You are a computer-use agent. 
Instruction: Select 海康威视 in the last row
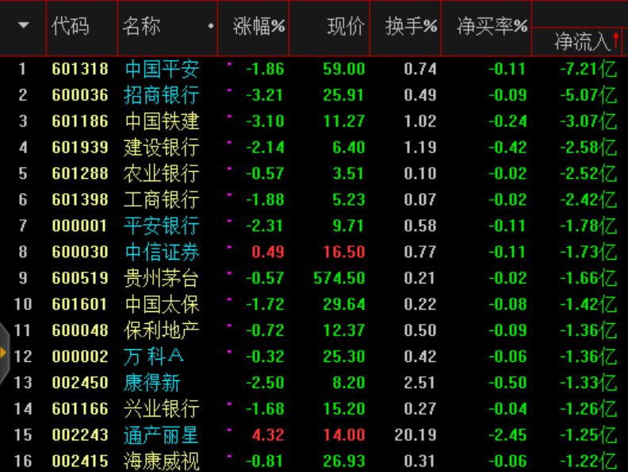click(x=162, y=461)
